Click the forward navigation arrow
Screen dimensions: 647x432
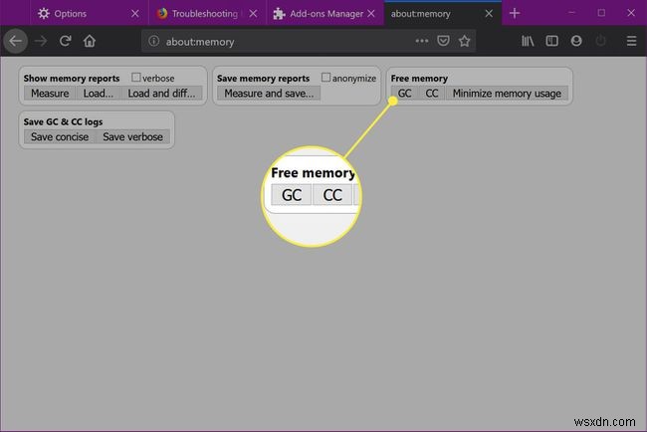[41, 41]
